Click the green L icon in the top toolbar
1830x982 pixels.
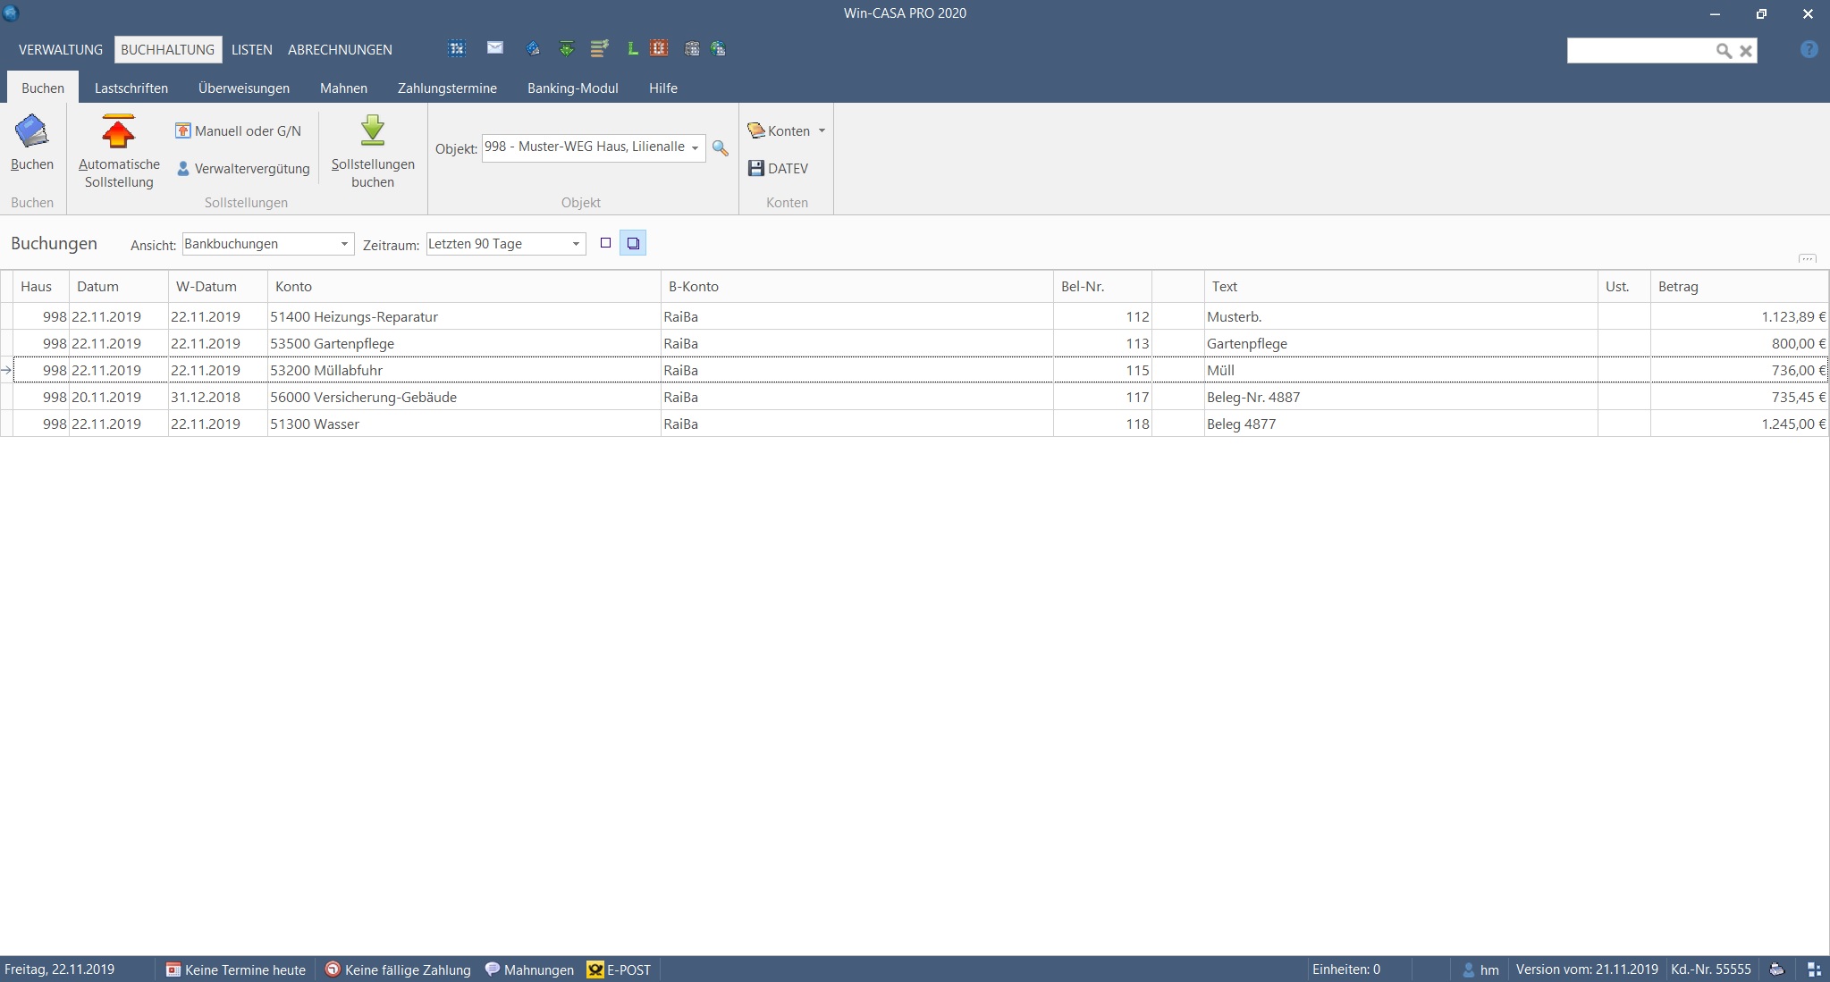pos(632,49)
